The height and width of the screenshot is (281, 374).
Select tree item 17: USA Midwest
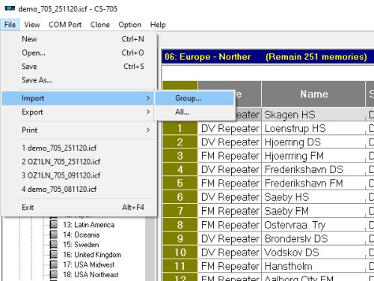pyautogui.click(x=89, y=265)
